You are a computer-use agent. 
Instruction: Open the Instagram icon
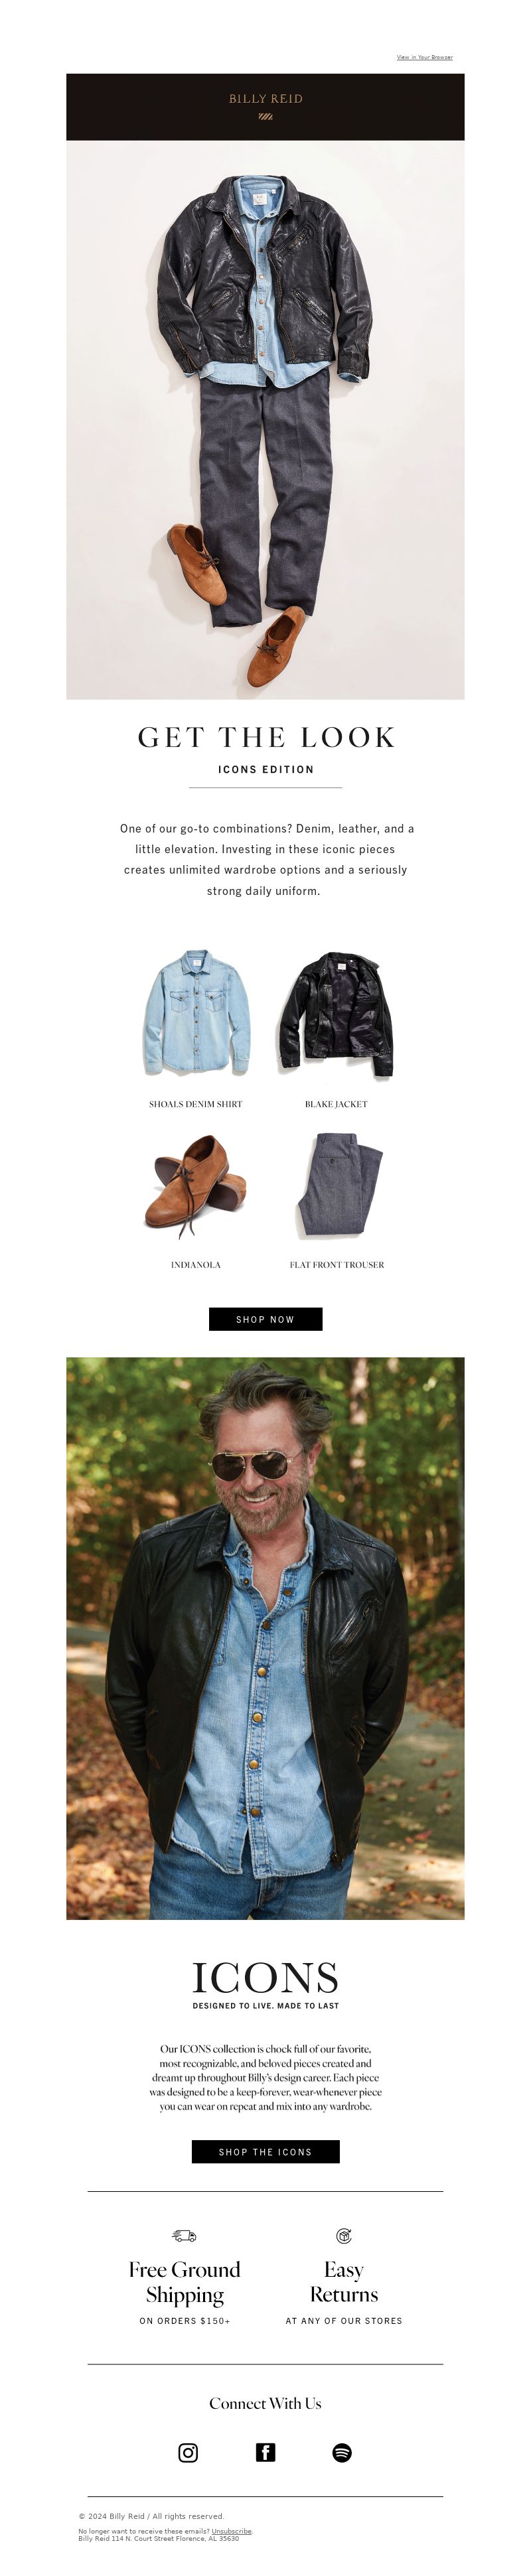(188, 2452)
